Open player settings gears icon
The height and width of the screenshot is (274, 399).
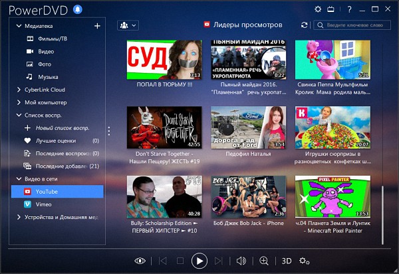tap(305, 261)
